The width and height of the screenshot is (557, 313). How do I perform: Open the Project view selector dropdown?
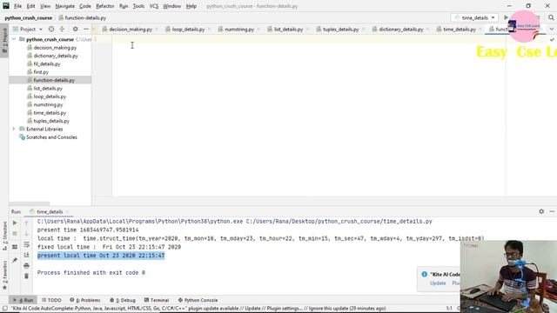[x=28, y=29]
